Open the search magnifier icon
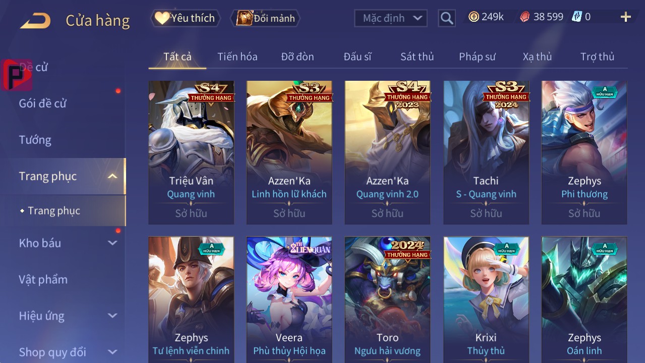Screen dimensions: 645x363 447,18
